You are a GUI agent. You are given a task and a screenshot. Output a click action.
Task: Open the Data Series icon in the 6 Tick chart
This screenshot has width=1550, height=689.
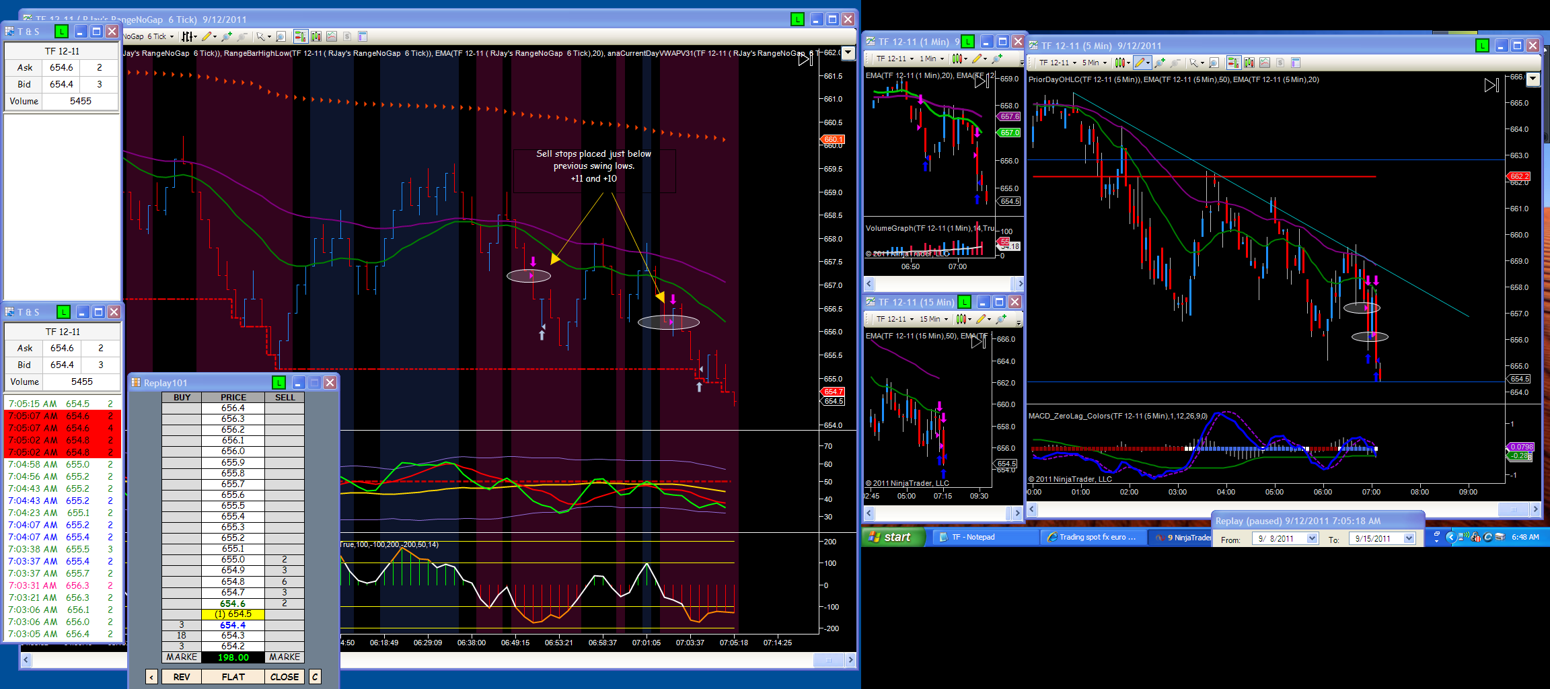pos(316,36)
